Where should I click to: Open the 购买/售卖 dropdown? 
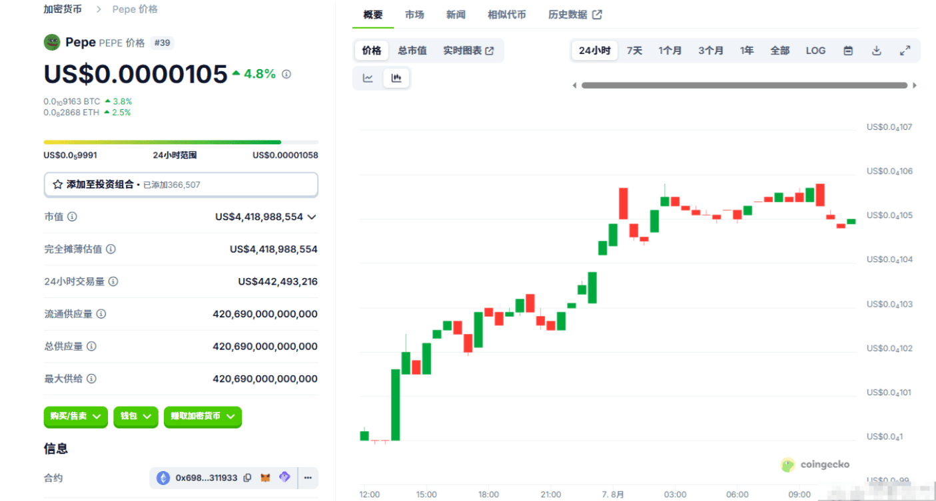76,417
